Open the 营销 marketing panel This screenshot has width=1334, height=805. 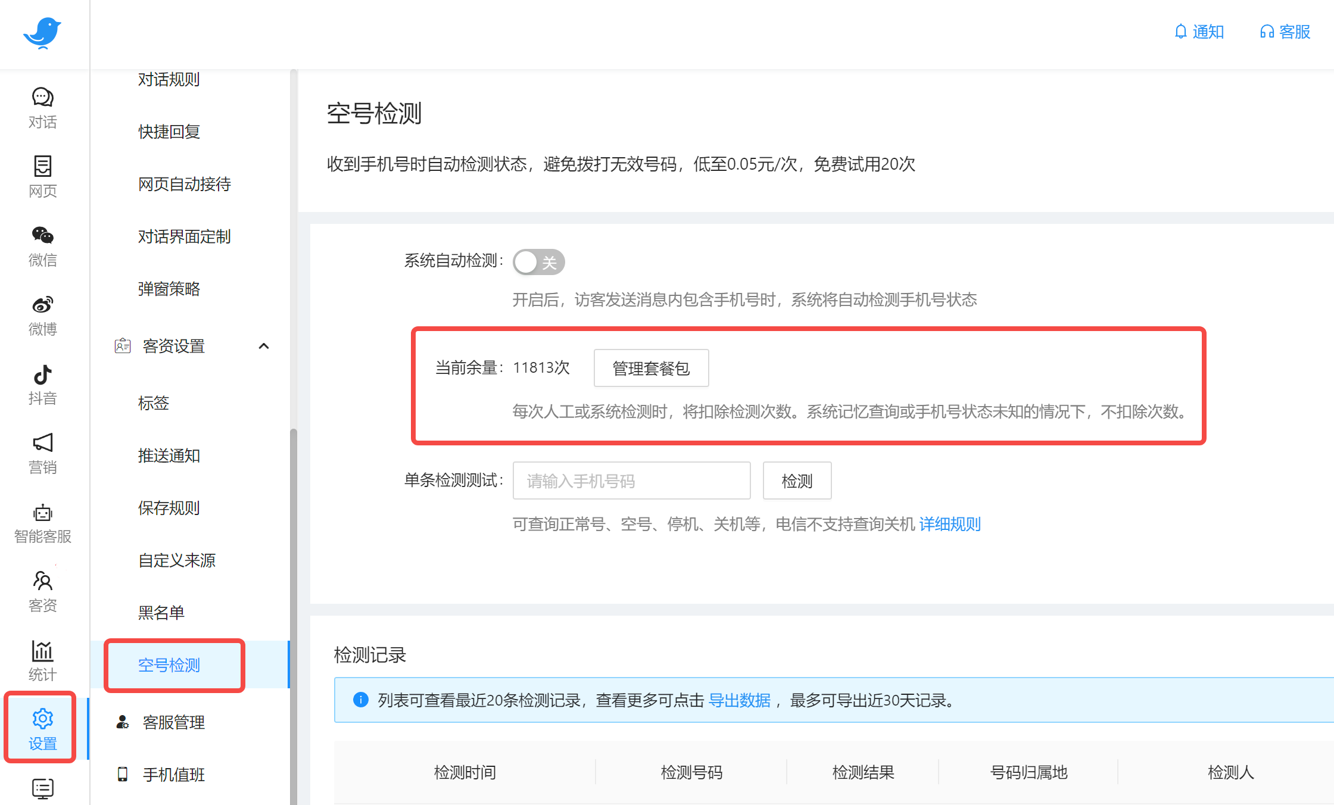coord(42,454)
